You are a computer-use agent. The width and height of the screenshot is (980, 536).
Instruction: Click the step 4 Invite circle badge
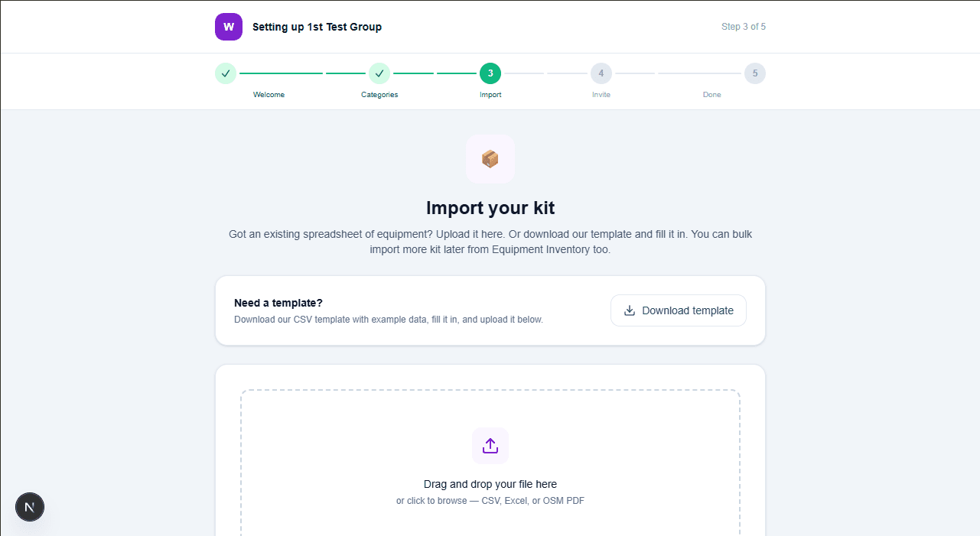click(601, 73)
